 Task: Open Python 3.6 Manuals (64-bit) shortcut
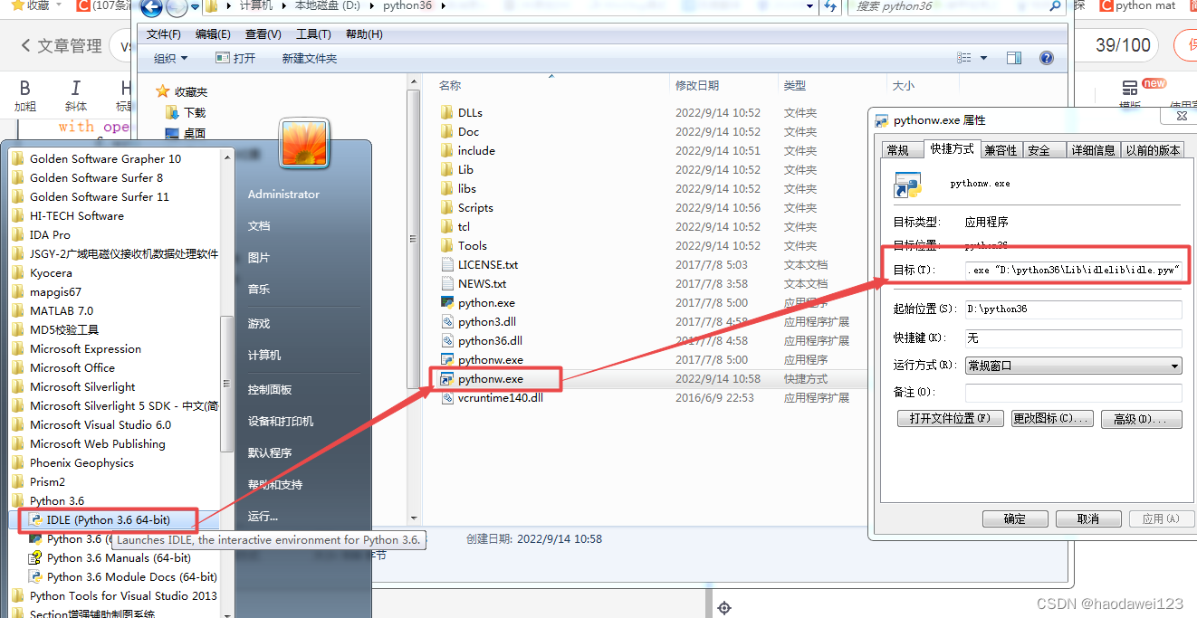pos(110,558)
